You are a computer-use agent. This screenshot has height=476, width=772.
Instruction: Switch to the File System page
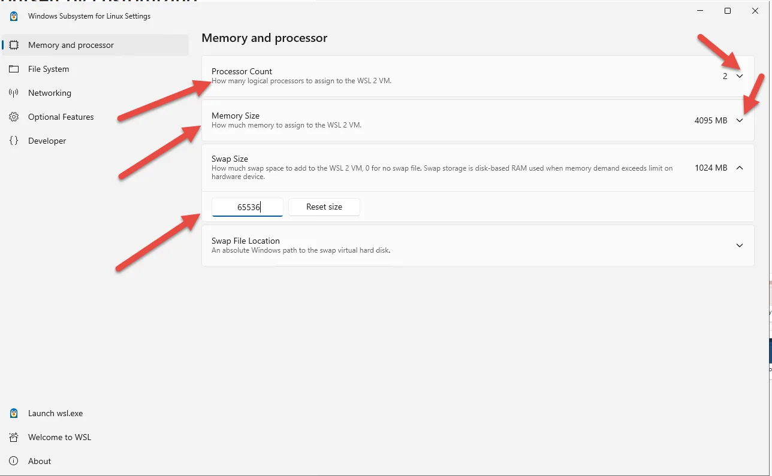coord(49,69)
